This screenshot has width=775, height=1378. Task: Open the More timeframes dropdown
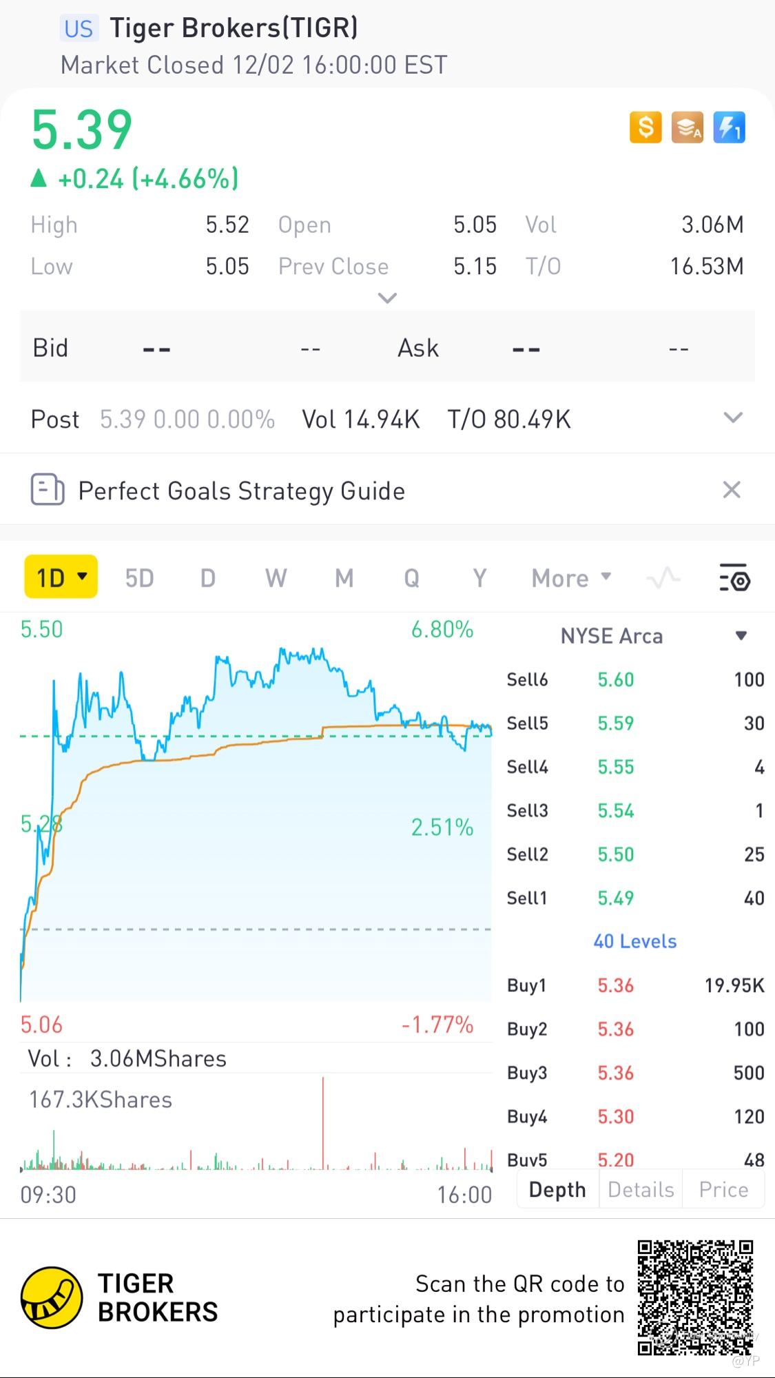click(x=571, y=578)
